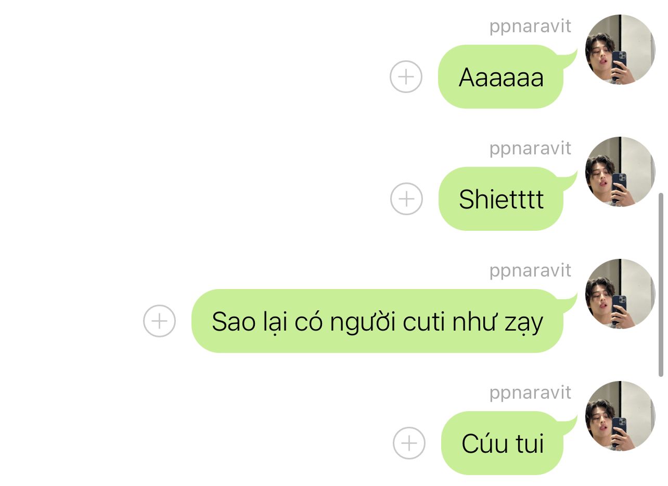Click the ppnaravit username above "Aaaaaa"
Screen dimensions: 668x486
click(530, 26)
